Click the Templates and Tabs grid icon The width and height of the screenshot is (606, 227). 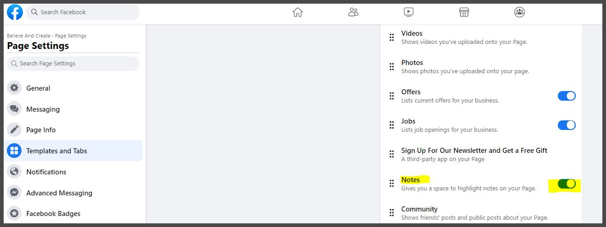click(14, 151)
